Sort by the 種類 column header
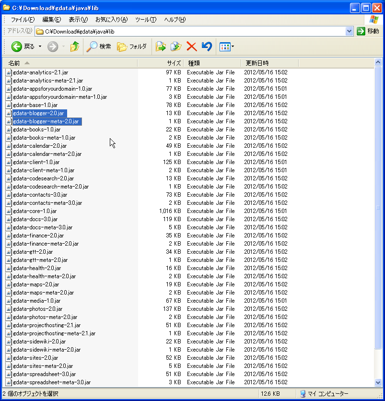The height and width of the screenshot is (401, 385). pyautogui.click(x=212, y=63)
